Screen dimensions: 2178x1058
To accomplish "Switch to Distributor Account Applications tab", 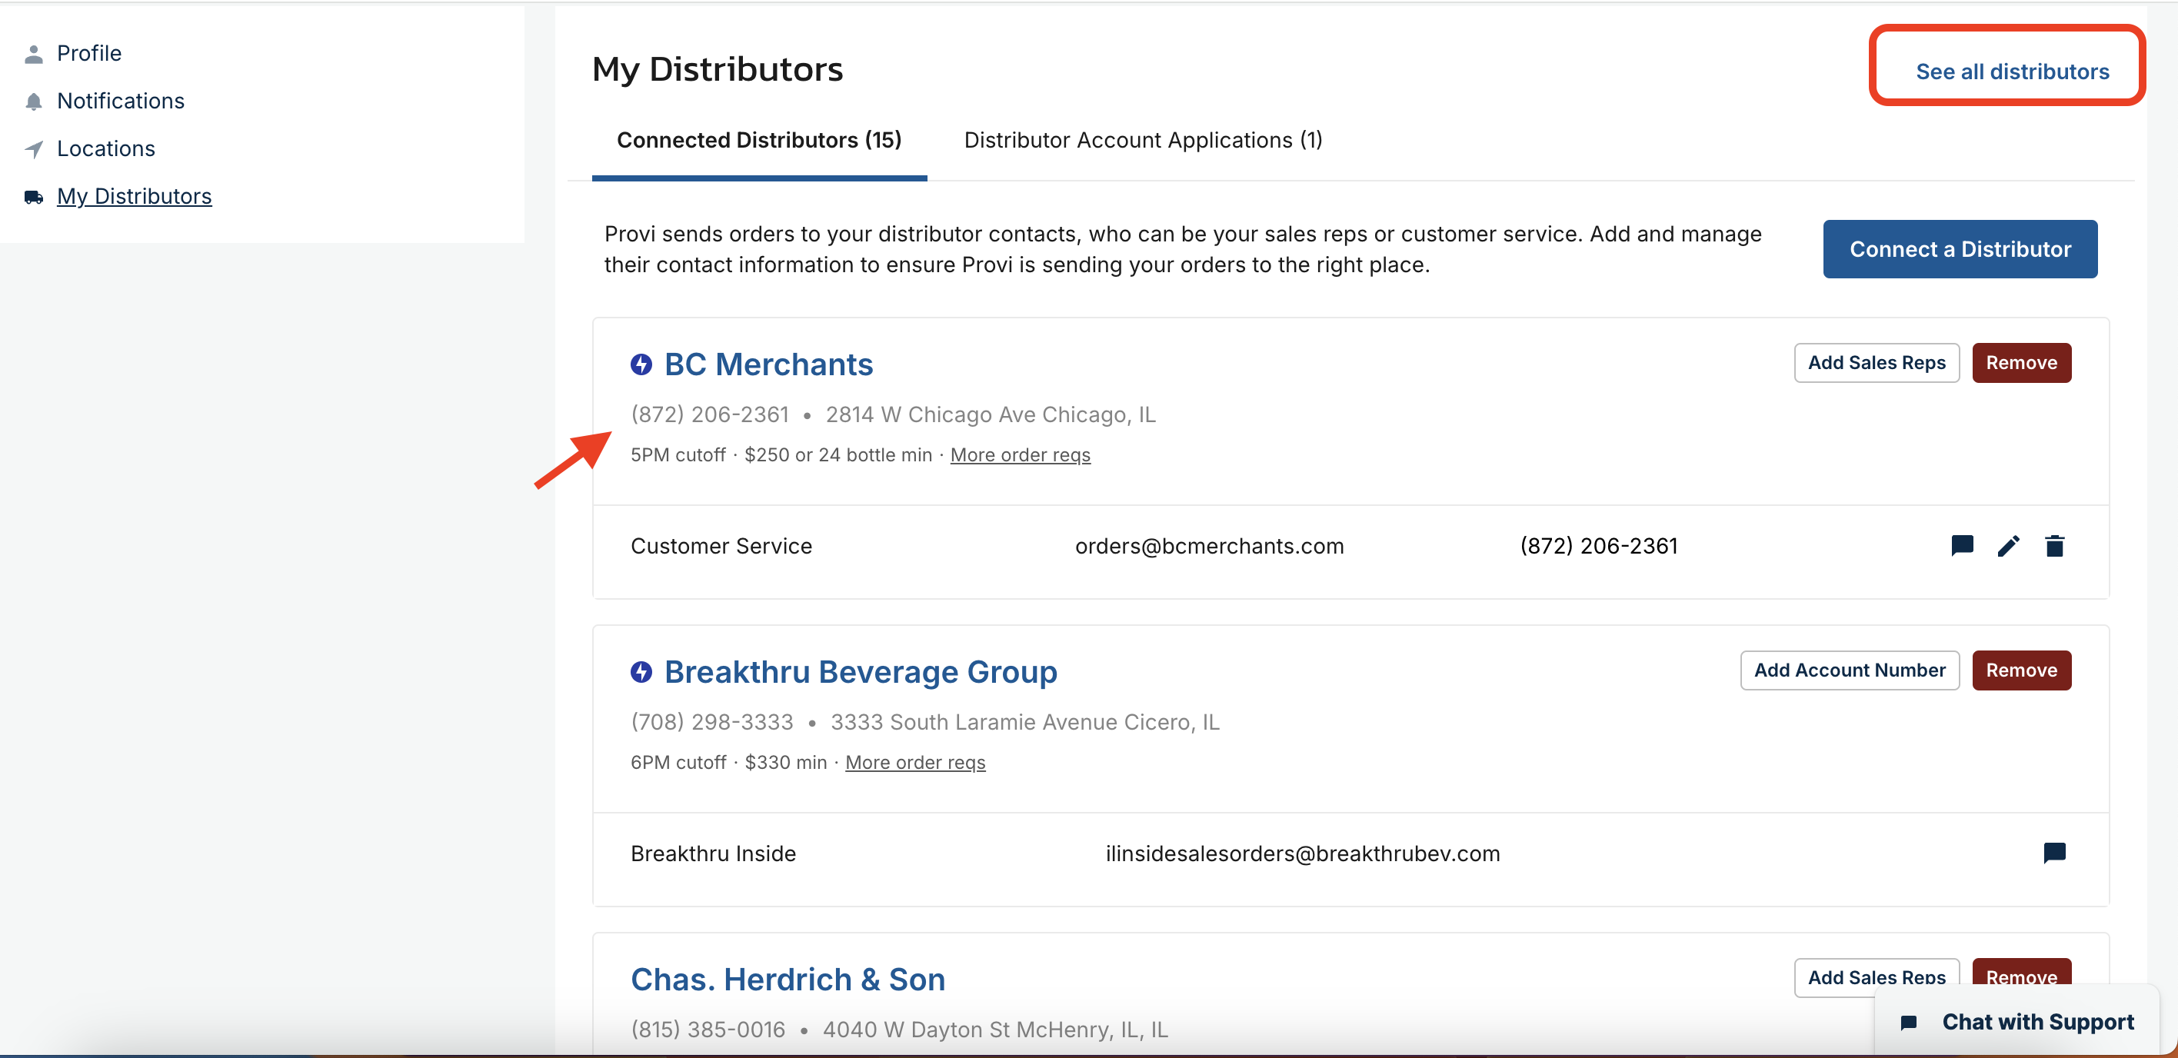I will (1142, 140).
